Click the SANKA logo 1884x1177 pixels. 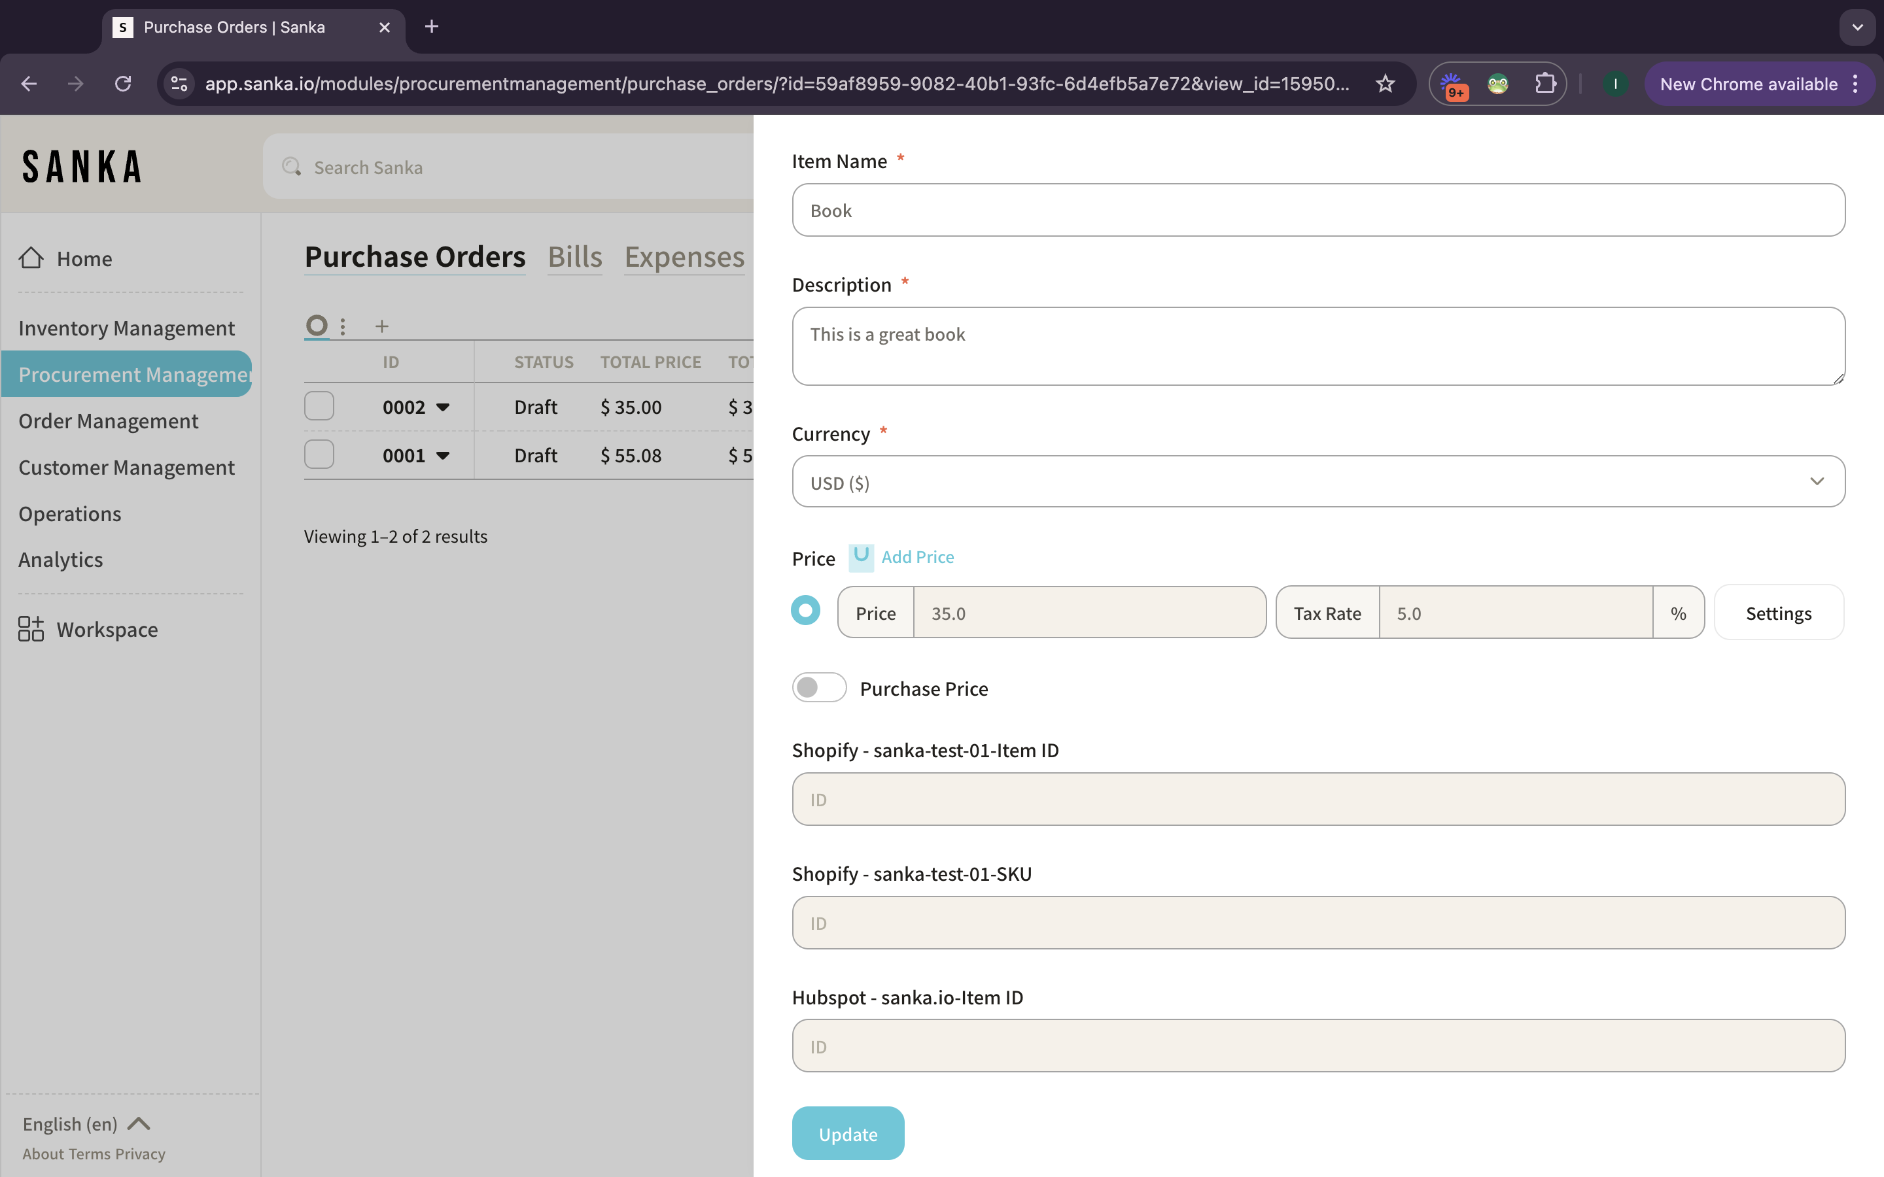pyautogui.click(x=82, y=167)
